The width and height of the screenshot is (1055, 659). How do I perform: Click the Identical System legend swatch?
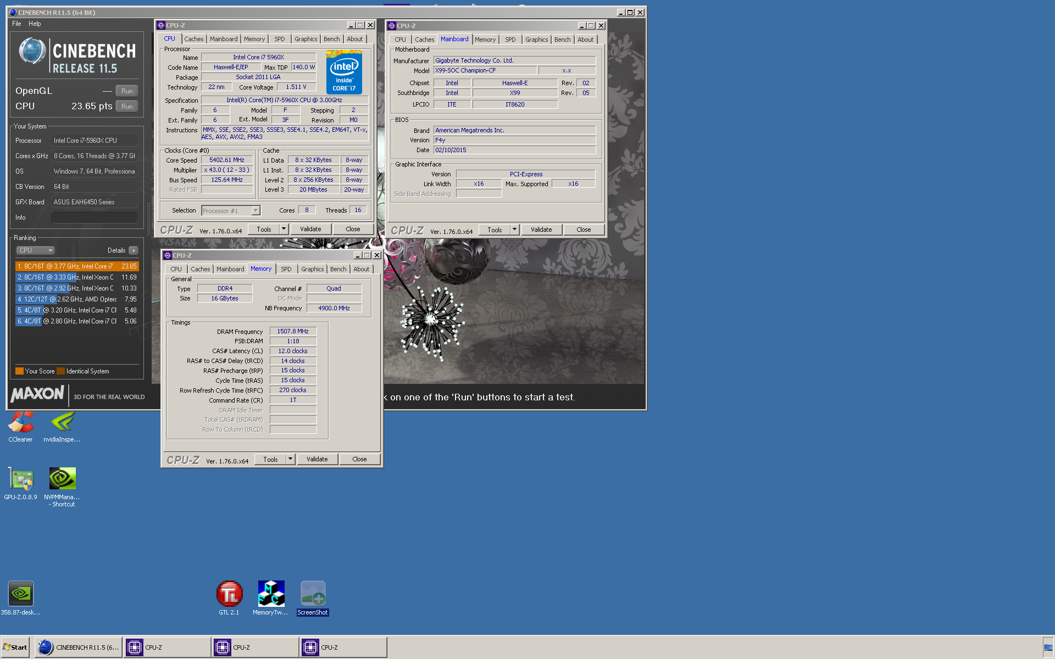pyautogui.click(x=60, y=371)
